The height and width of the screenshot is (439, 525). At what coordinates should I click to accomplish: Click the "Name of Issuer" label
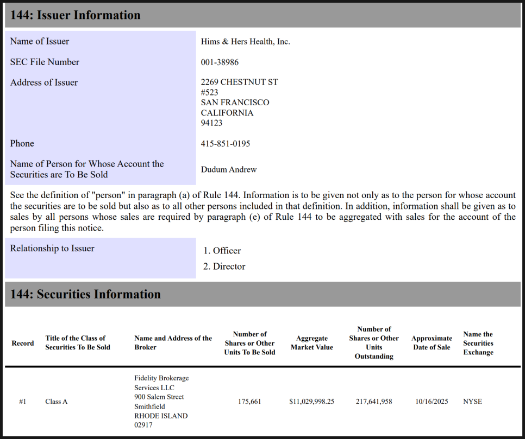pos(40,41)
